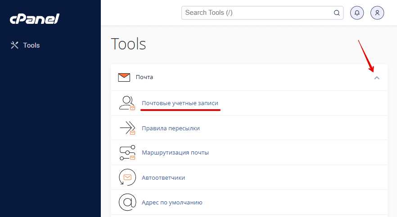Image resolution: width=397 pixels, height=217 pixels.
Task: Click the Tools wrench icon in sidebar
Action: pyautogui.click(x=14, y=45)
